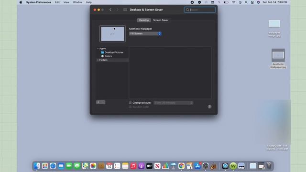Click the date and time in menu bar
306x172 pixels.
[x=275, y=2]
